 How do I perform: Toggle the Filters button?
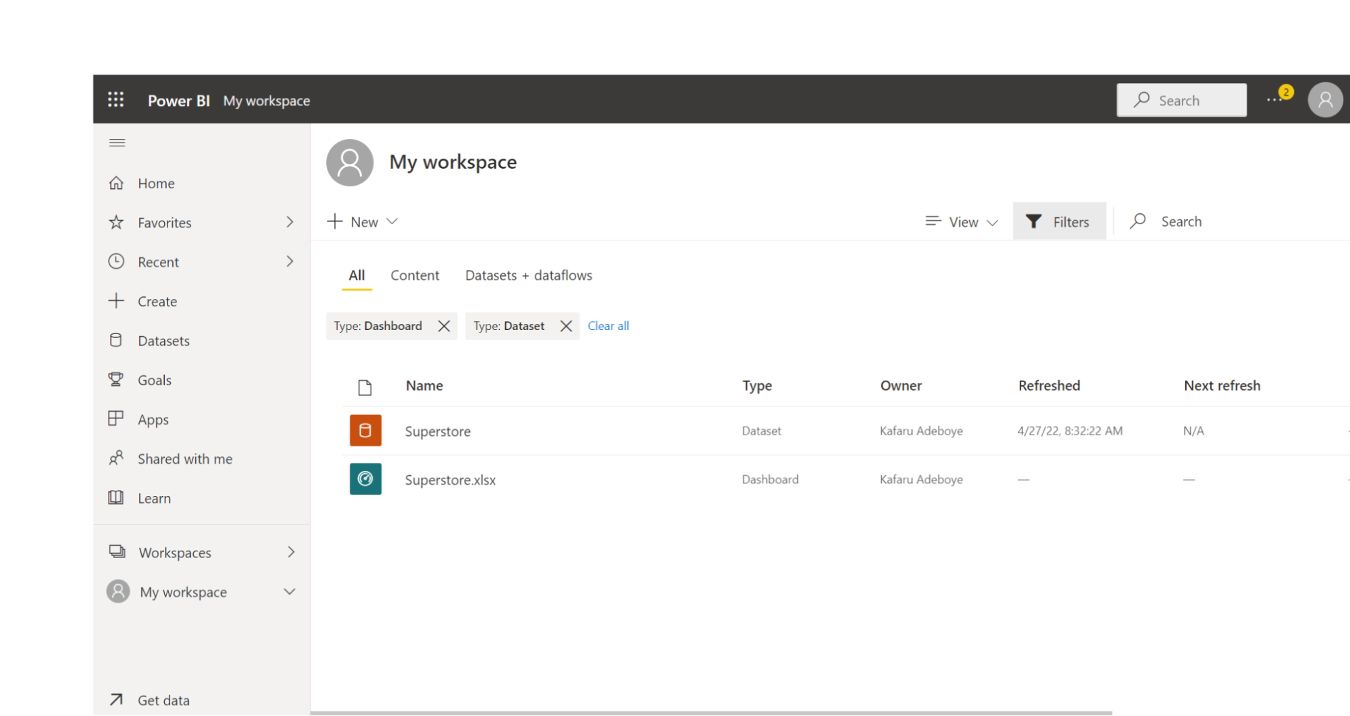click(x=1059, y=221)
